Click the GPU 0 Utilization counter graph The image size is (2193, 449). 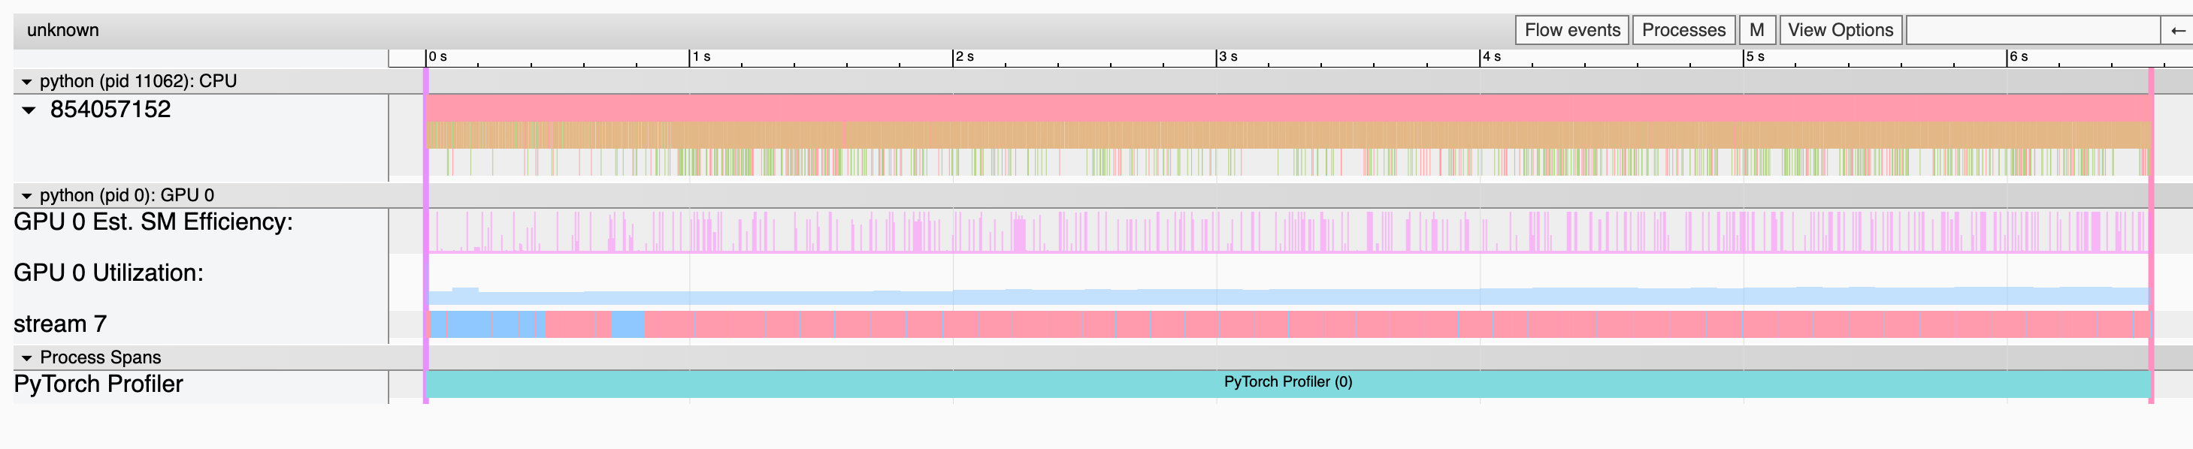[x=1288, y=296]
